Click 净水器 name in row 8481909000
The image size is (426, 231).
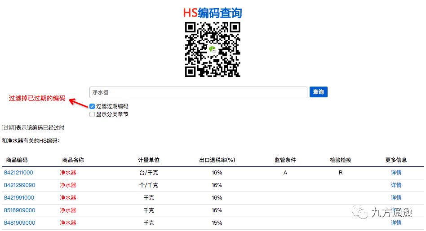click(68, 223)
